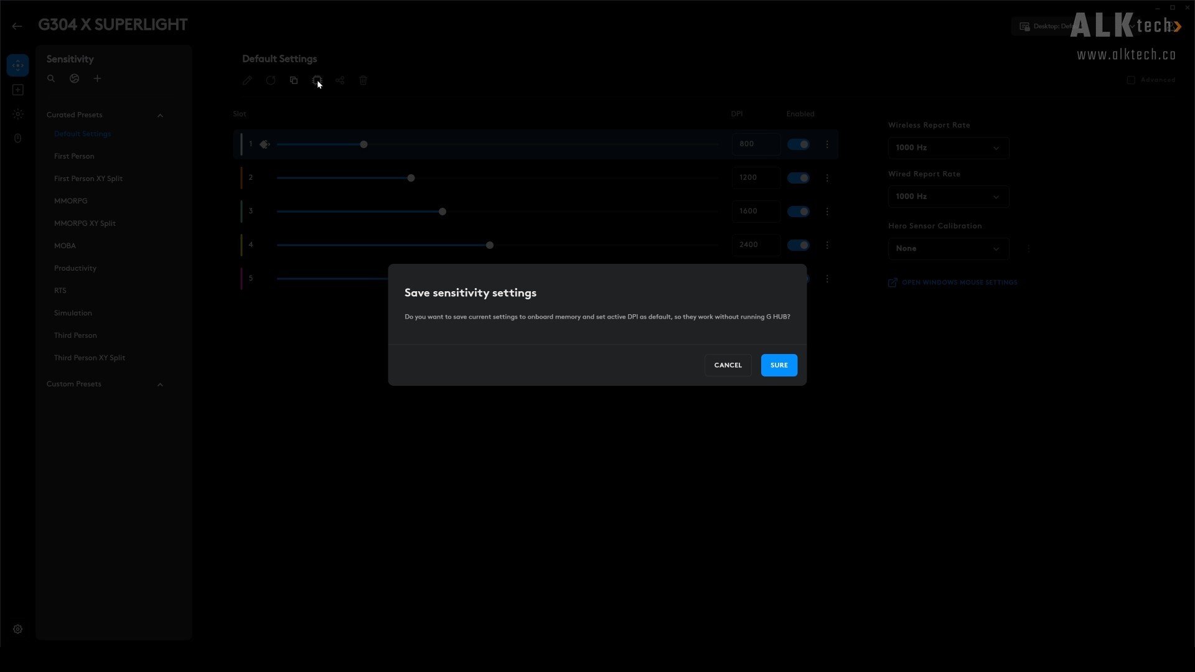Click the pencil edit icon under Default Settings
The width and height of the screenshot is (1195, 672).
tap(247, 80)
